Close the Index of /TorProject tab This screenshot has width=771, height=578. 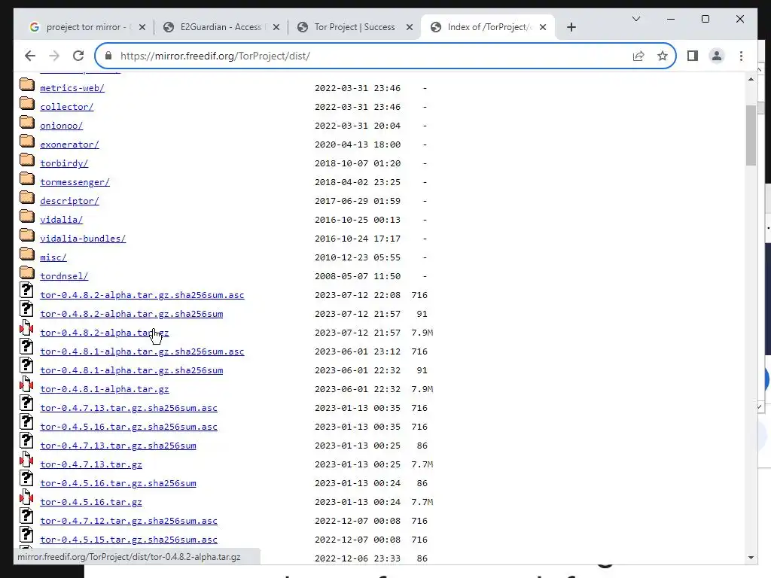pyautogui.click(x=543, y=28)
